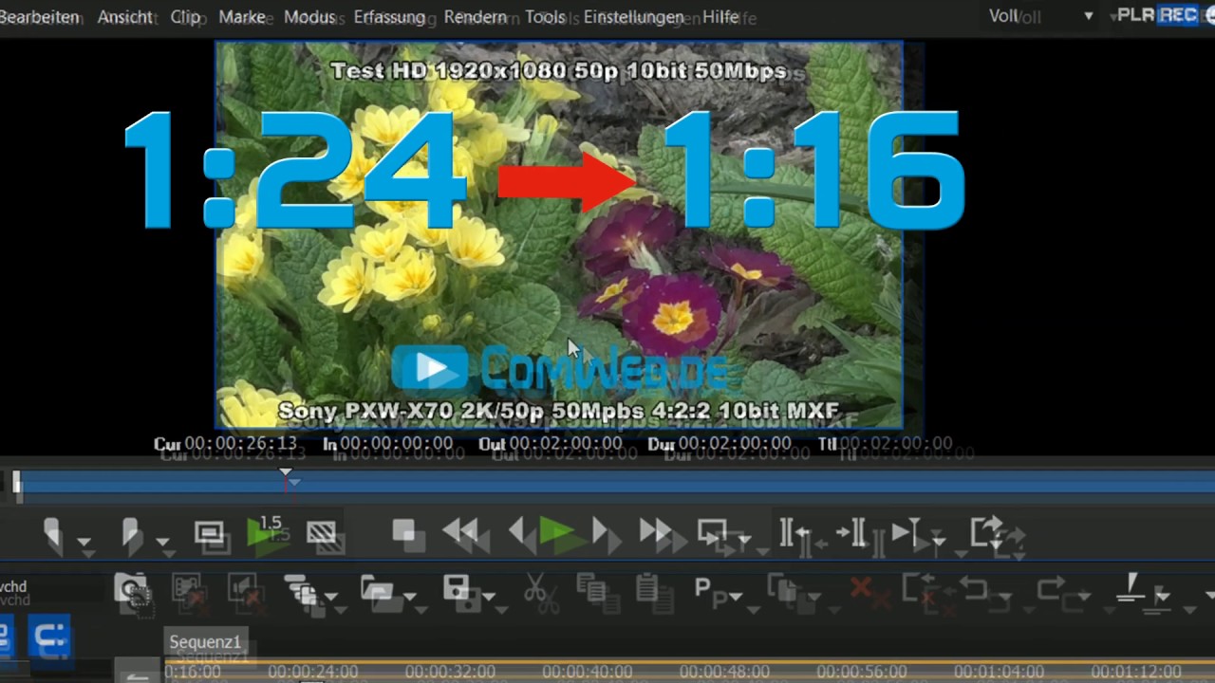Toggle the striped zebra preview icon
This screenshot has height=683, width=1215.
tap(322, 532)
